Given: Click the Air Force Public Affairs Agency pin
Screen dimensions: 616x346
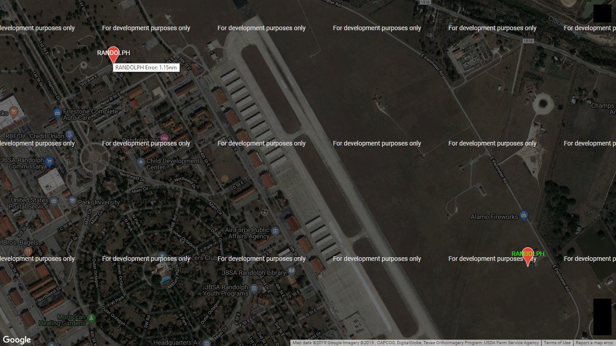Looking at the screenshot, I should pos(276,232).
